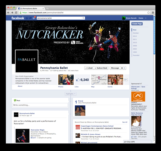The image size is (161, 151).
Task: Click the Daily Romance ad image
Action: pos(136,121)
